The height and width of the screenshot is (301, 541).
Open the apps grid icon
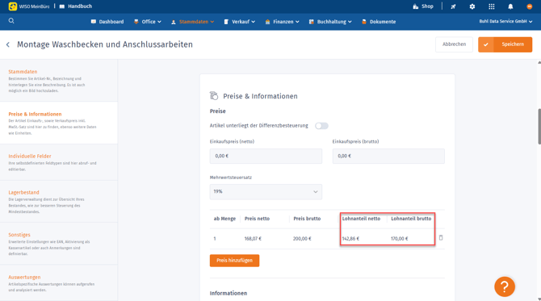click(x=491, y=6)
